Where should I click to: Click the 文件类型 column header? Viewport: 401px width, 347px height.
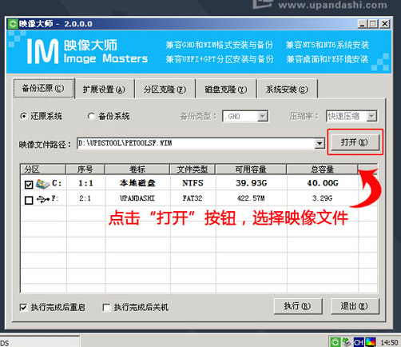[193, 170]
